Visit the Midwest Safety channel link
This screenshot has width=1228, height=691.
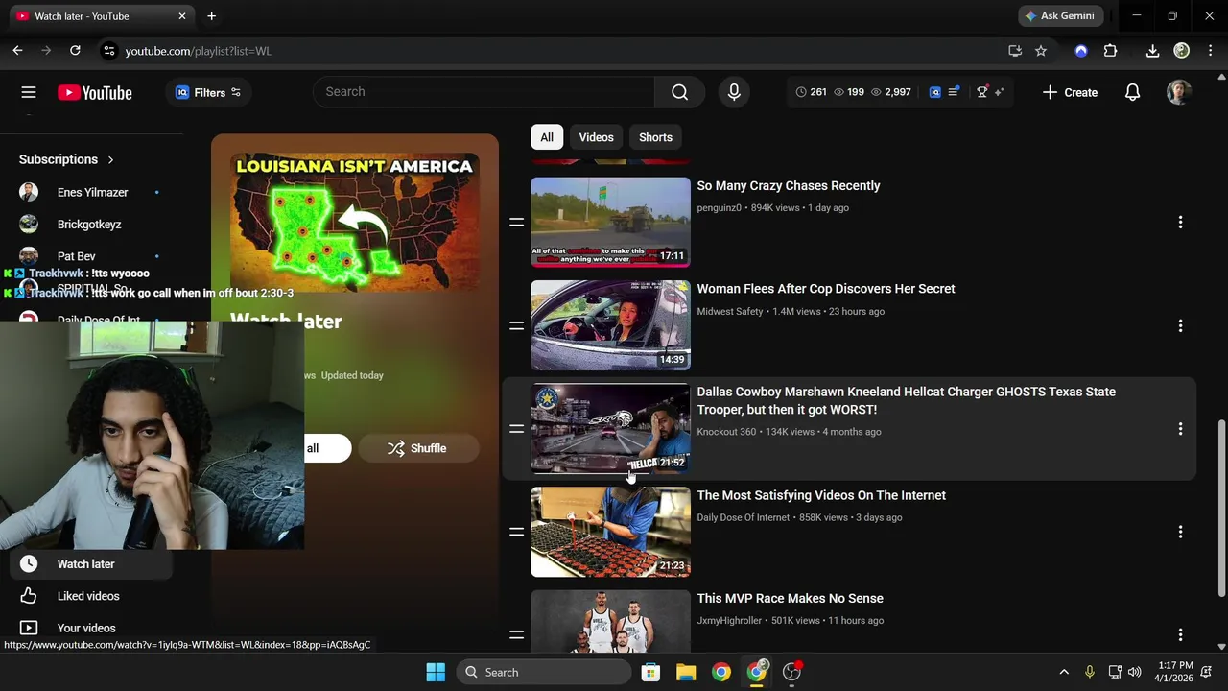[x=729, y=311]
